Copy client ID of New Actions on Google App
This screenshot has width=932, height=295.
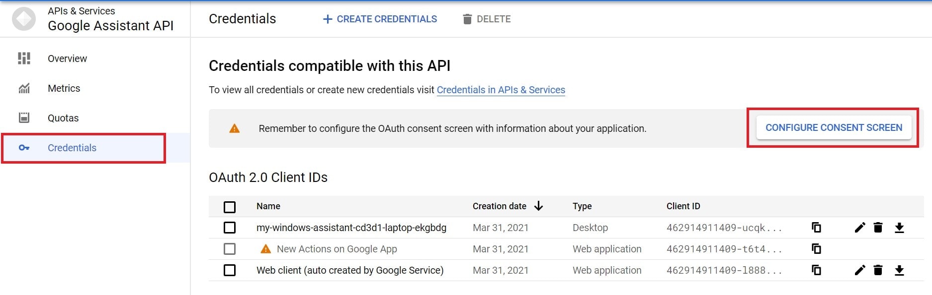(816, 248)
